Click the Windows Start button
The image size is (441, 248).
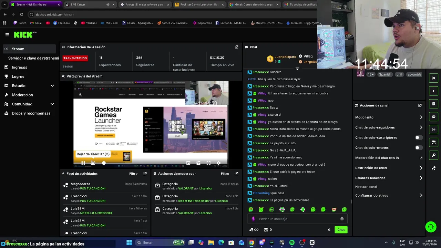pyautogui.click(x=129, y=242)
